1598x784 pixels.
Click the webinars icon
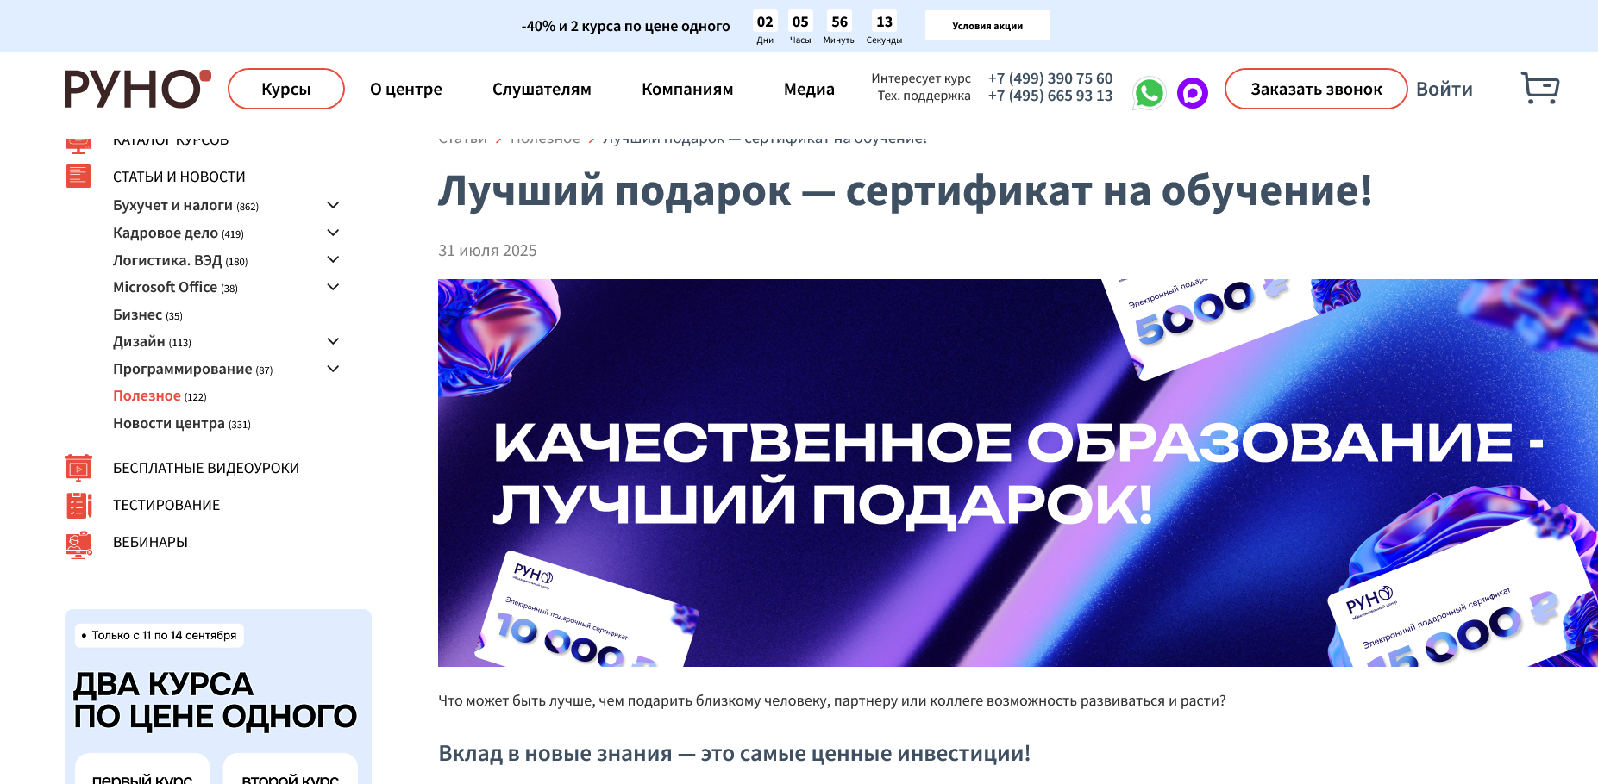coord(78,544)
